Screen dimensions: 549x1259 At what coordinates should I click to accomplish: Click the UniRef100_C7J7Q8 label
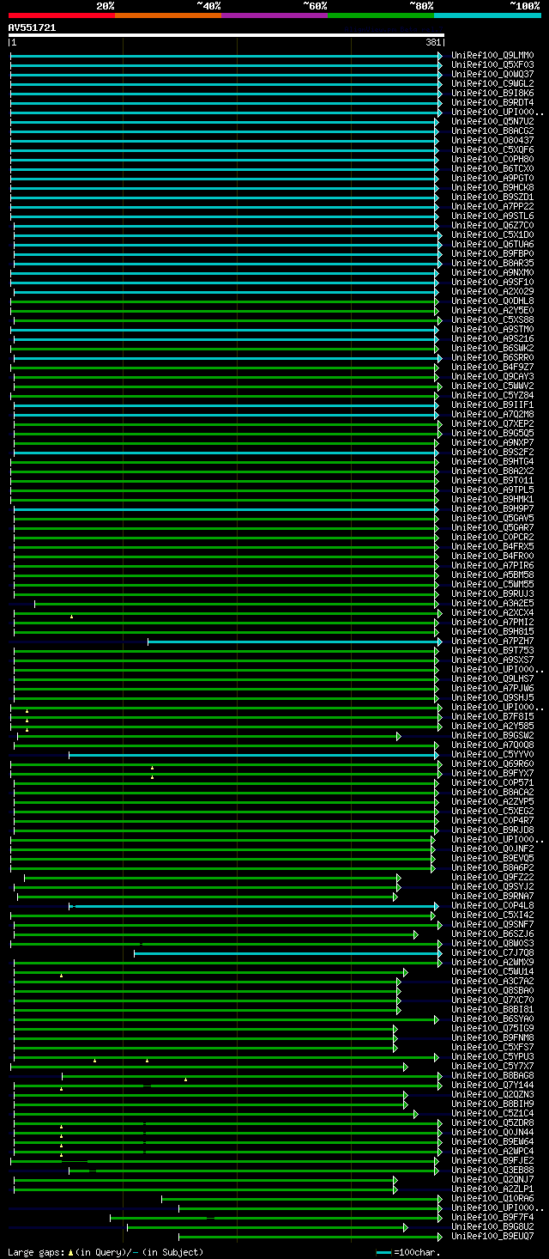[x=492, y=953]
